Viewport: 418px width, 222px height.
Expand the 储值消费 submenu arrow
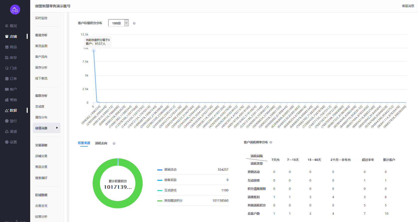(x=57, y=128)
